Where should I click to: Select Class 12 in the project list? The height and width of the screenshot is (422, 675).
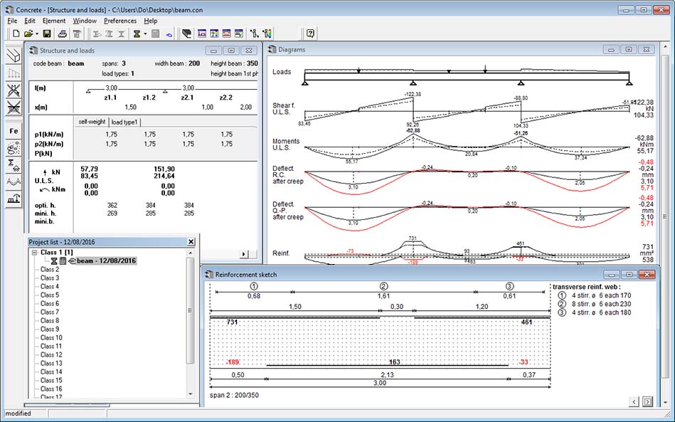tap(51, 355)
